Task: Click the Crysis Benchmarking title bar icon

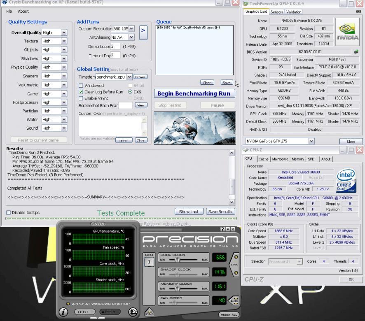Action: click(x=4, y=2)
